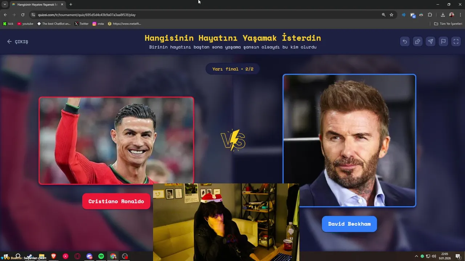Image resolution: width=465 pixels, height=261 pixels.
Task: Open the tab search dropdown arrow
Action: (x=5, y=4)
